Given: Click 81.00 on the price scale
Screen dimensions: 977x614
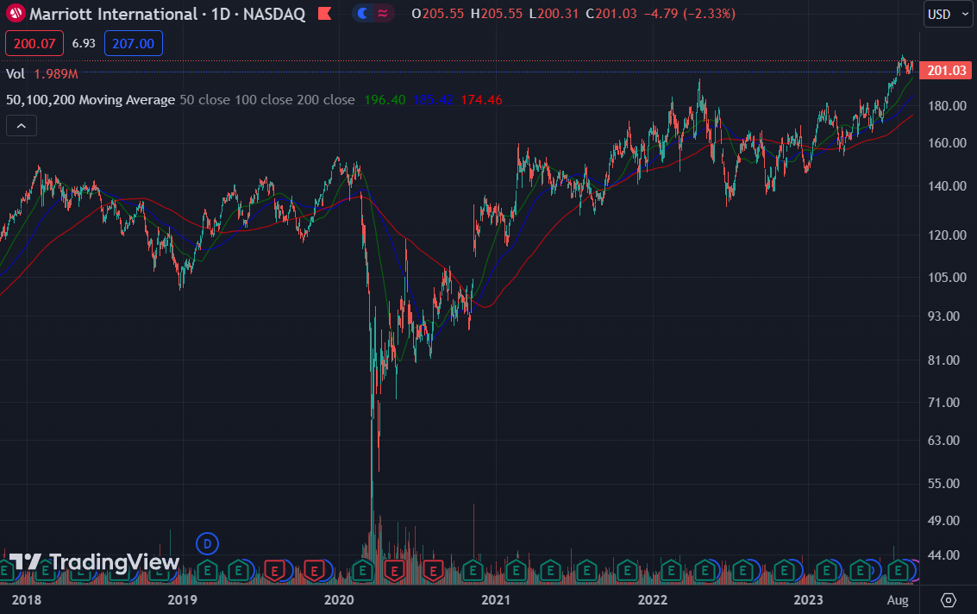Looking at the screenshot, I should tap(944, 360).
